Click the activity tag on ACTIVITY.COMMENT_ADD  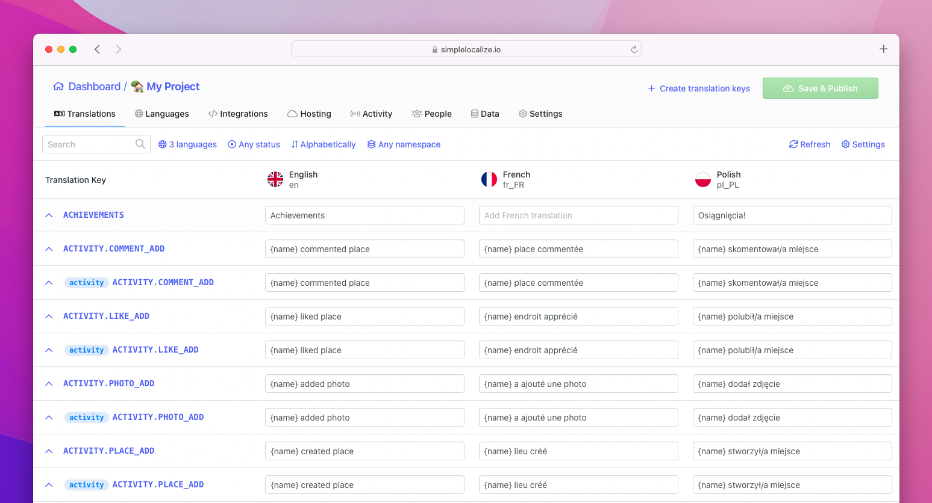(x=86, y=283)
